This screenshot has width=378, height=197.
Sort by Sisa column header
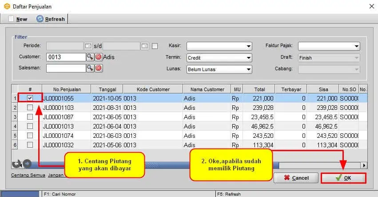[x=323, y=89]
